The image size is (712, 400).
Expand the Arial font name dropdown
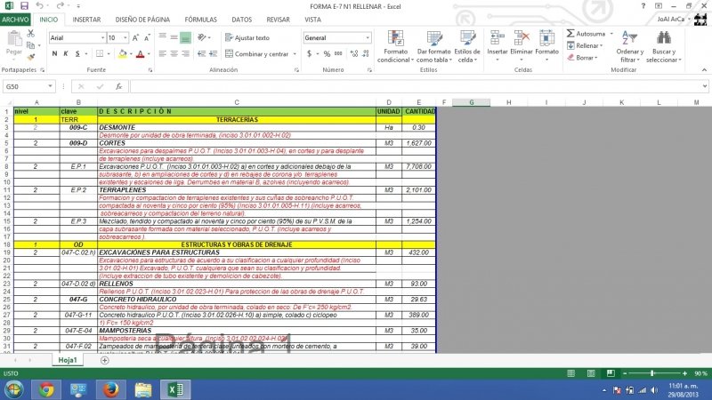pyautogui.click(x=101, y=38)
